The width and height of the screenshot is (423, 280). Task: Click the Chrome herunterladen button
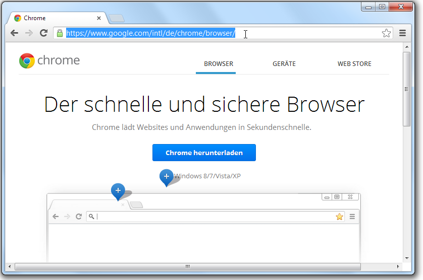[204, 153]
